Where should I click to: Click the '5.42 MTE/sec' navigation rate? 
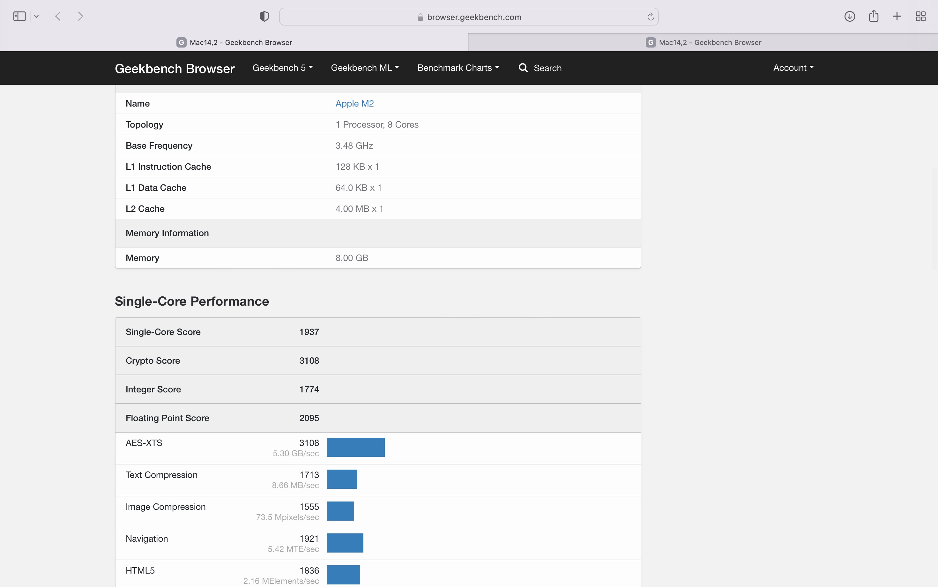pyautogui.click(x=294, y=549)
